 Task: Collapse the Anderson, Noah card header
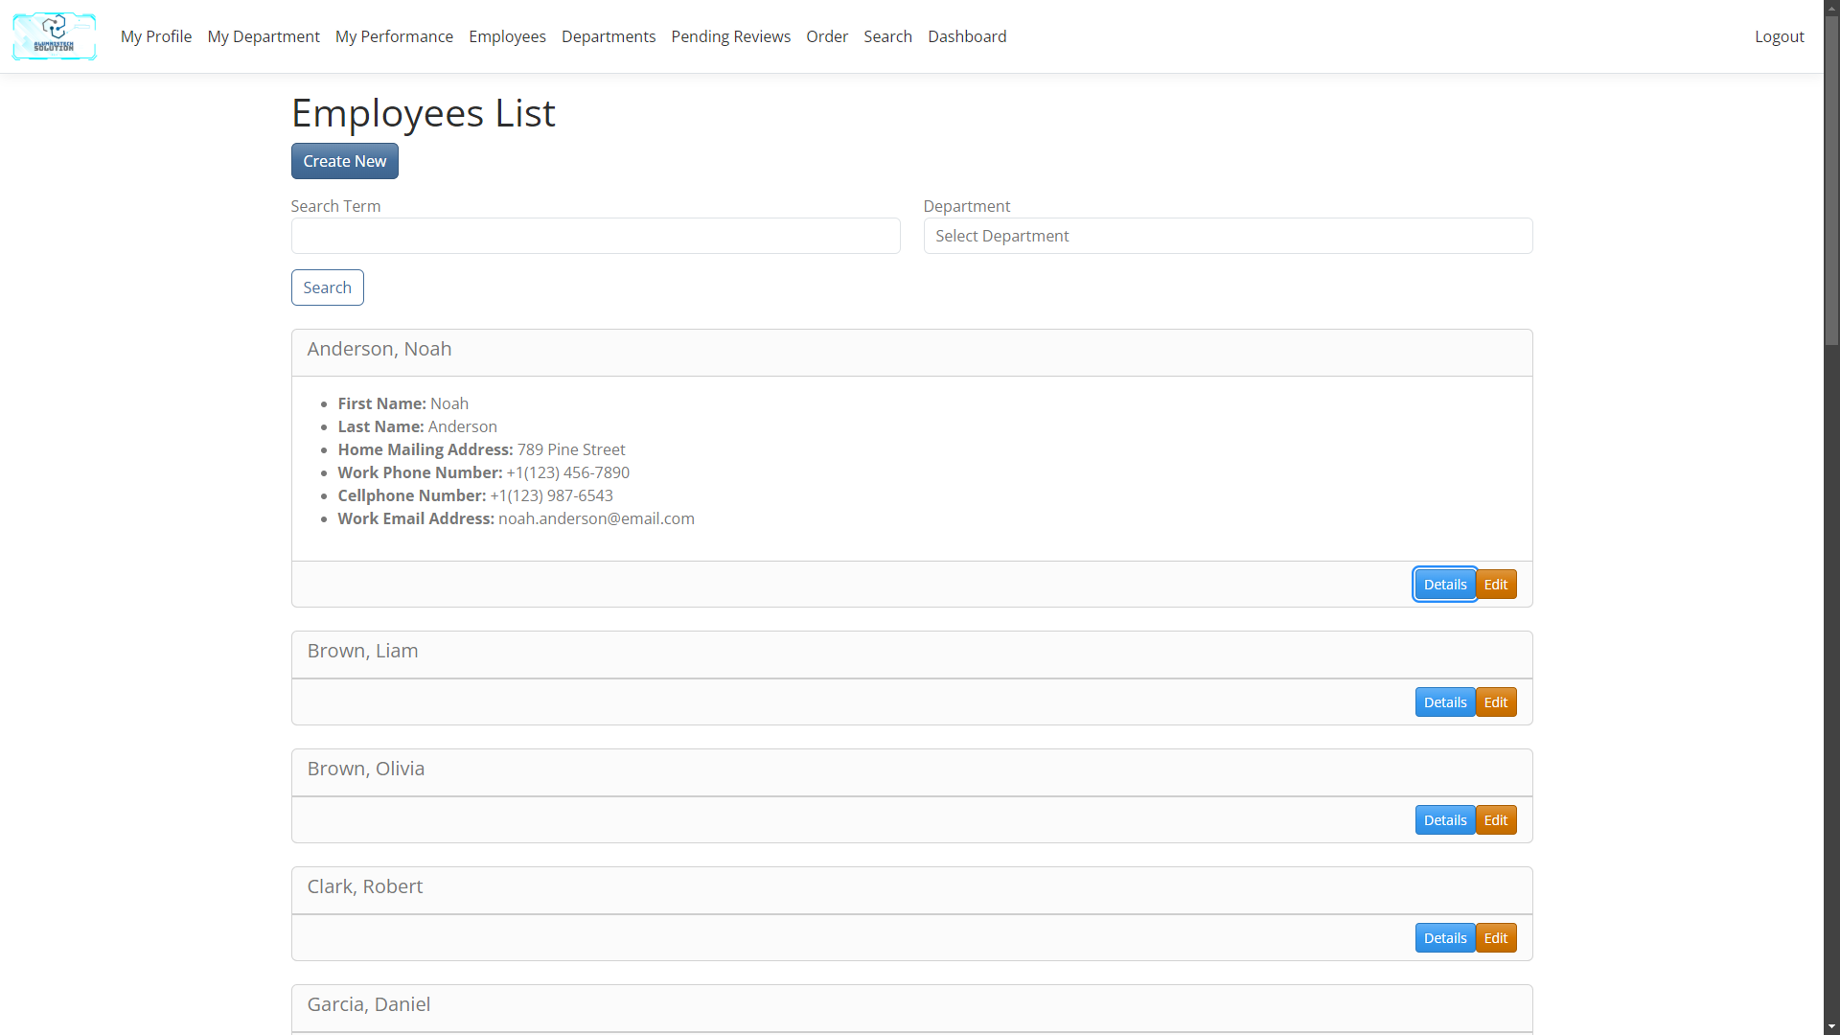[379, 350]
